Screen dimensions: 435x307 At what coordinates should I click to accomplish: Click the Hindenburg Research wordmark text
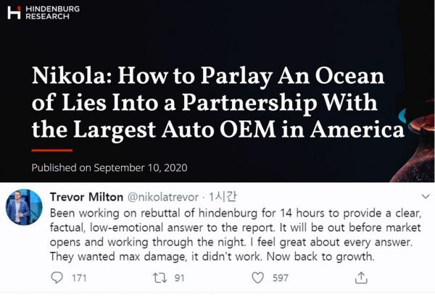pyautogui.click(x=52, y=12)
